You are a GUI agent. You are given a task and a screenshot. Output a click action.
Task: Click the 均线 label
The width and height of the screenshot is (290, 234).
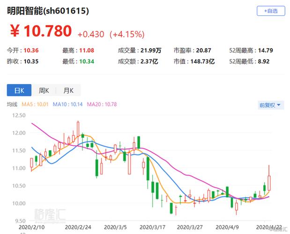pyautogui.click(x=12, y=104)
